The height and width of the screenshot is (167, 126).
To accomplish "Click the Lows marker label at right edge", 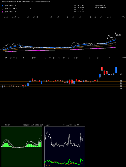I will pos(124,57).
